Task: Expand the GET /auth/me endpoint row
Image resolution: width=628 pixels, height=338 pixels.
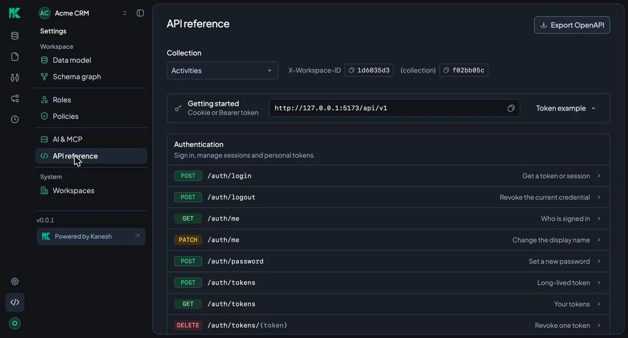Action: click(388, 219)
